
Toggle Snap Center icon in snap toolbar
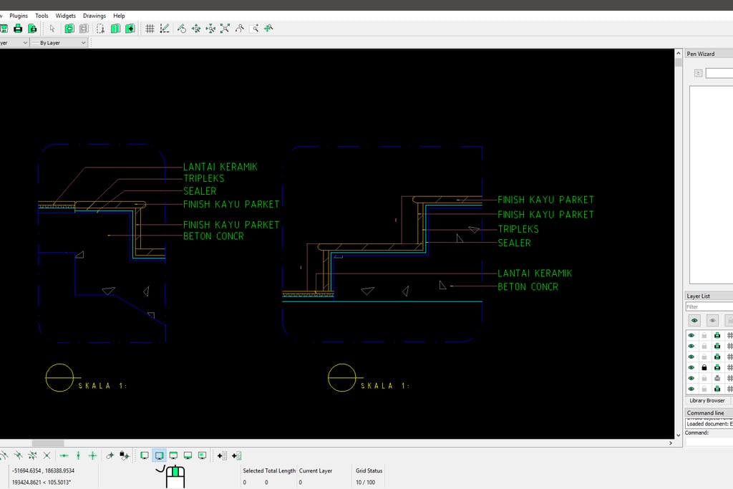[18, 455]
